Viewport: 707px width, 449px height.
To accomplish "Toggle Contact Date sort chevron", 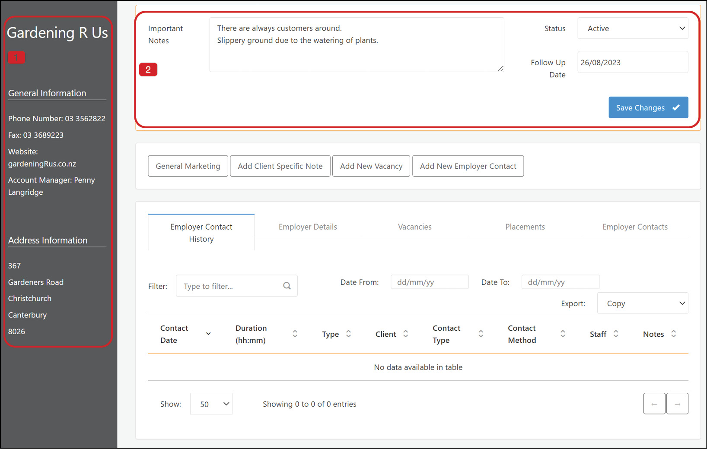I will point(208,334).
